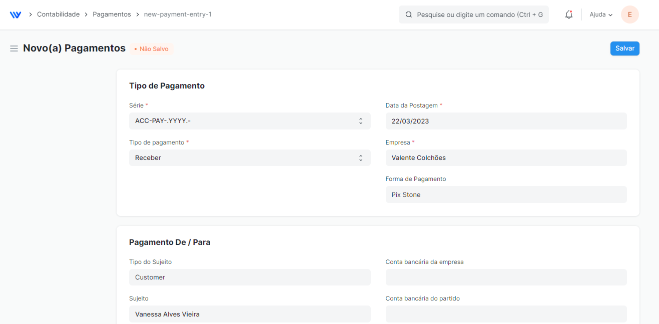Click the Não Salvo status badge
The height and width of the screenshot is (324, 659).
pyautogui.click(x=152, y=49)
